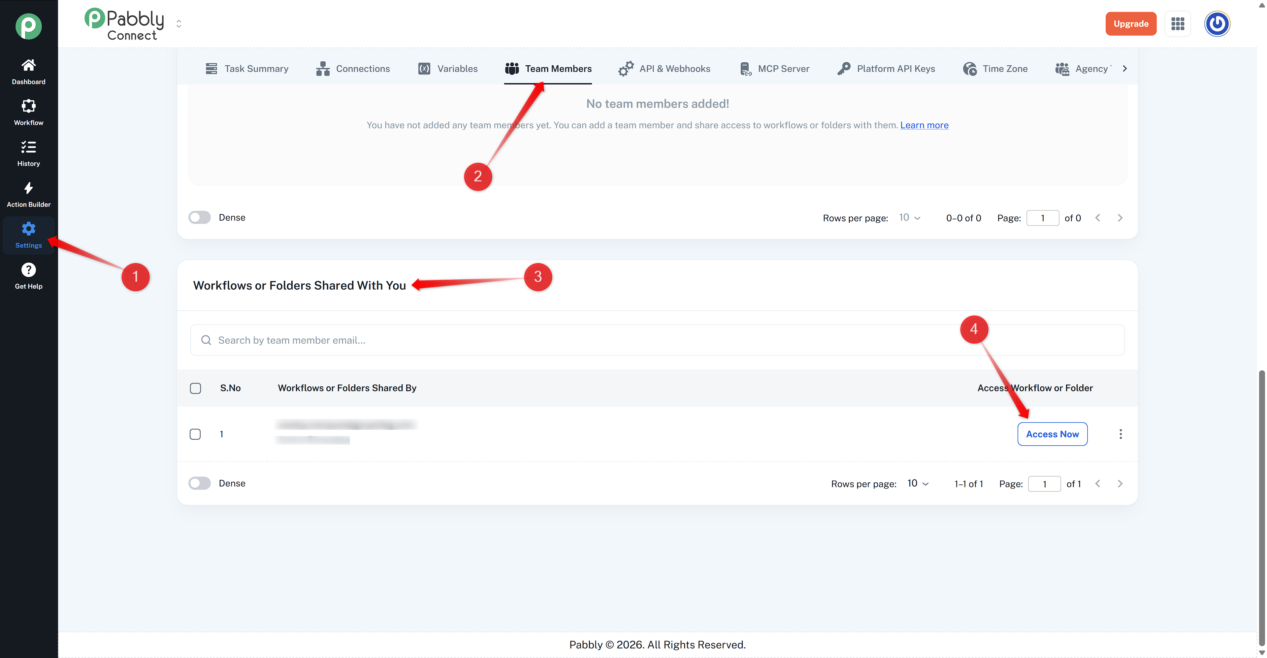The width and height of the screenshot is (1267, 658).
Task: Go to Workflow in the sidebar
Action: point(28,112)
